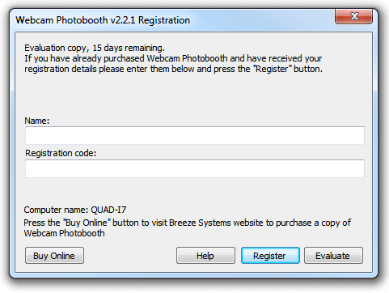This screenshot has width=389, height=293.
Task: Click the "If you have already purchased" line
Action: click(173, 58)
